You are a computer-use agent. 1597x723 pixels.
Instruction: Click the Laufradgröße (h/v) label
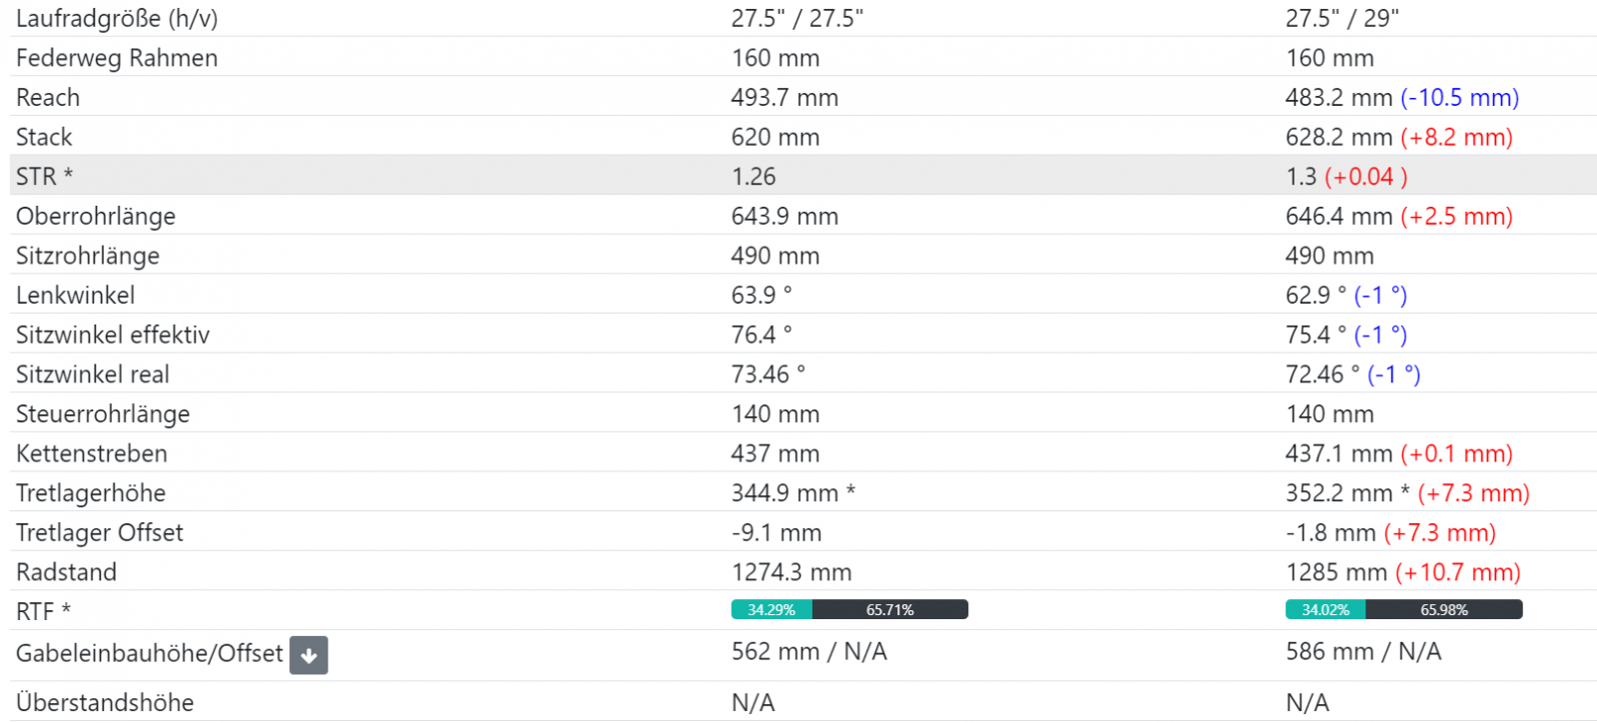pyautogui.click(x=117, y=18)
